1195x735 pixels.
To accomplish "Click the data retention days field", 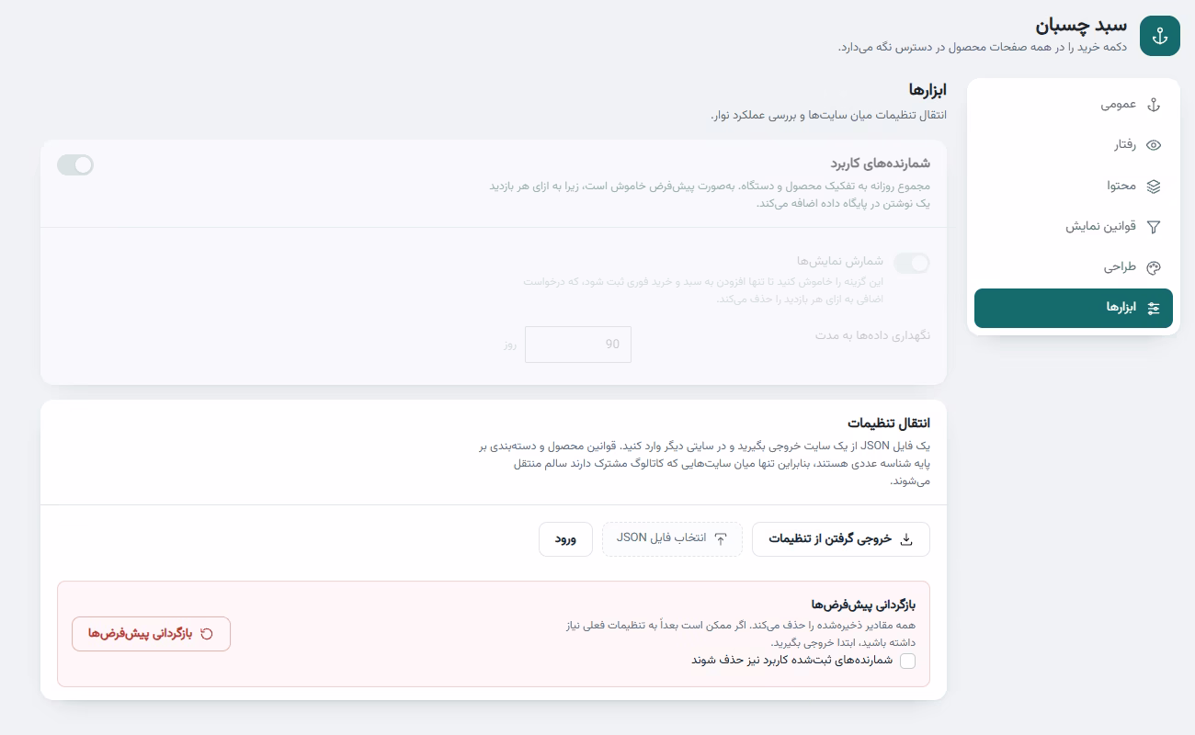I will coord(578,345).
